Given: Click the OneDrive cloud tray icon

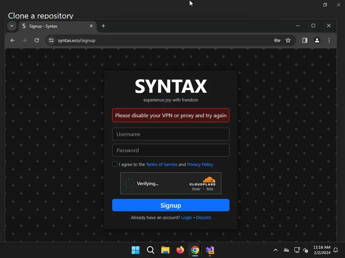Looking at the screenshot, I should [x=286, y=250].
